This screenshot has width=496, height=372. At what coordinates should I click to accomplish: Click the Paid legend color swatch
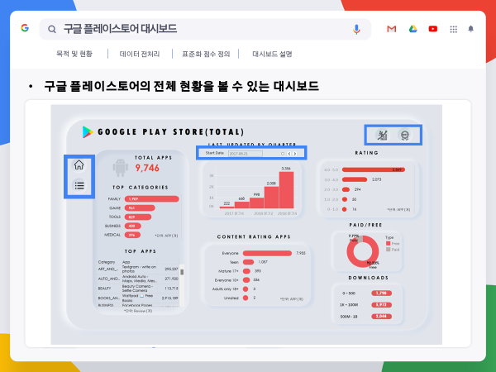click(x=389, y=250)
